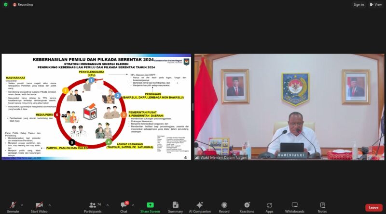Open the Apps panel
This screenshot has width=386, height=214.
(x=269, y=206)
